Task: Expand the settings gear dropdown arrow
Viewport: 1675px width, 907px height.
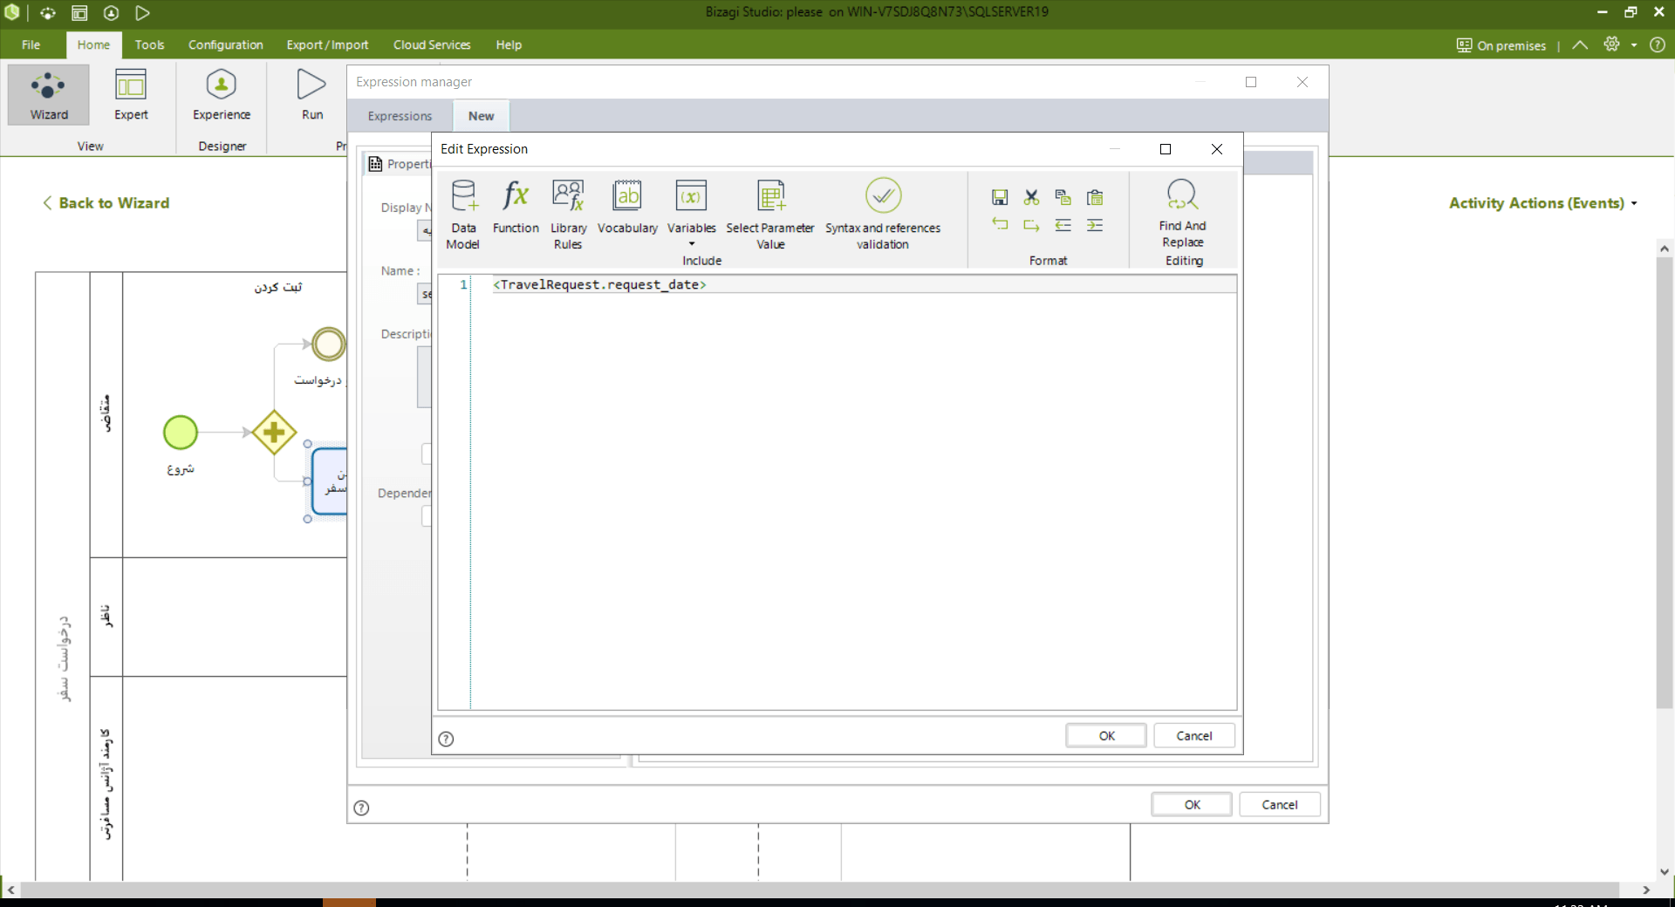Action: pos(1634,45)
